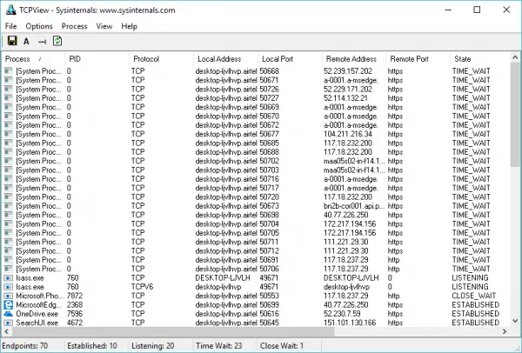Sort by the State column header
This screenshot has width=522, height=353.
click(x=479, y=59)
